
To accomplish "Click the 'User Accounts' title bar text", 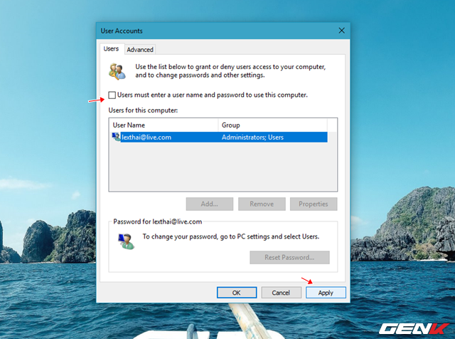I will (122, 31).
